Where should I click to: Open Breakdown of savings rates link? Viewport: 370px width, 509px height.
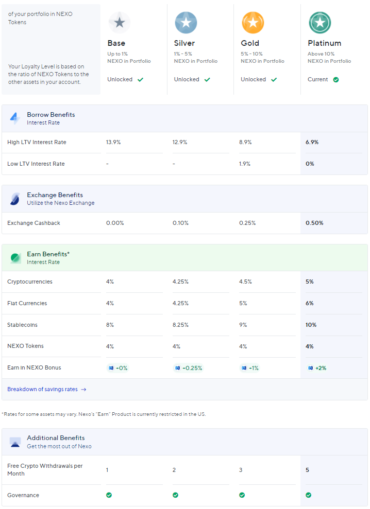coord(47,389)
